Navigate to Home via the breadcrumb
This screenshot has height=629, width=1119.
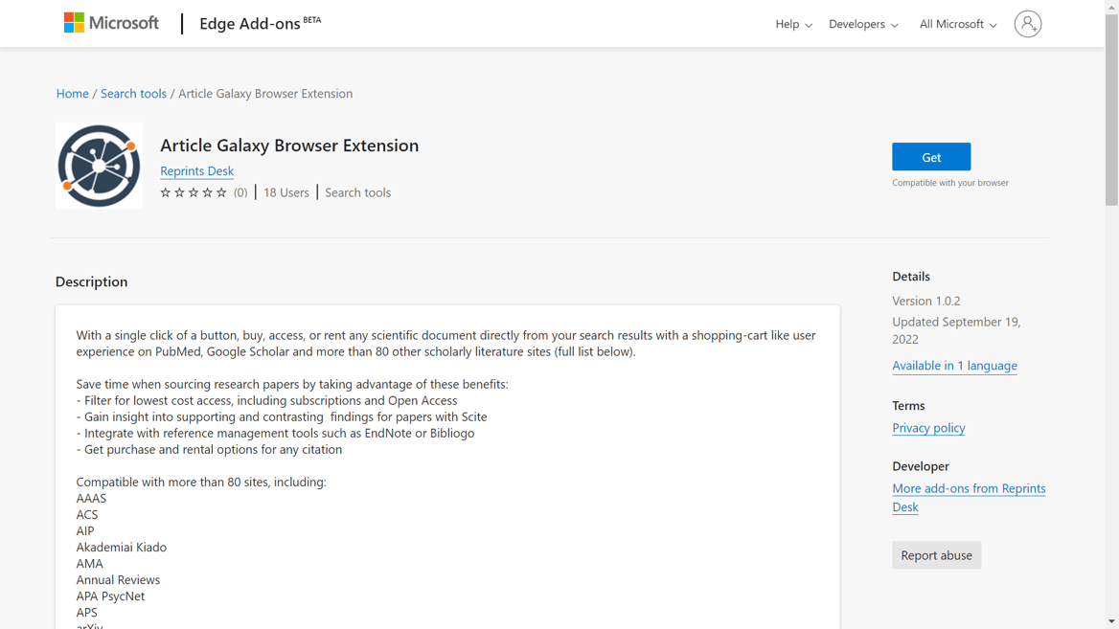72,93
